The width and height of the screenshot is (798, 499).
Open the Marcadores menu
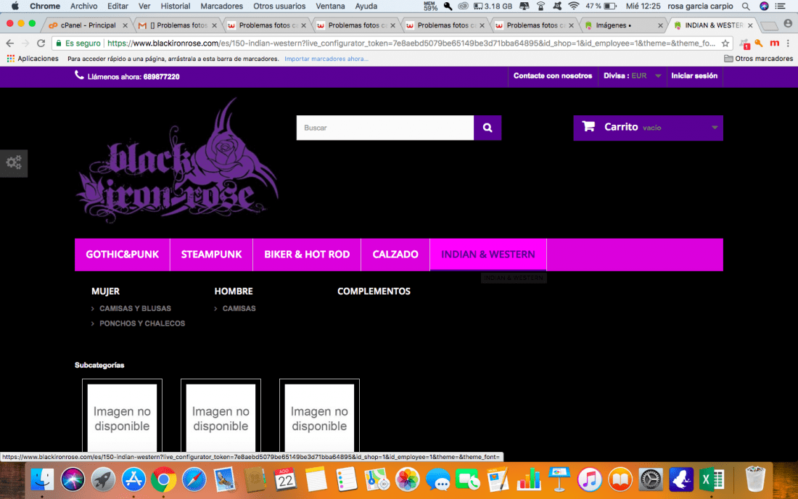tap(221, 6)
